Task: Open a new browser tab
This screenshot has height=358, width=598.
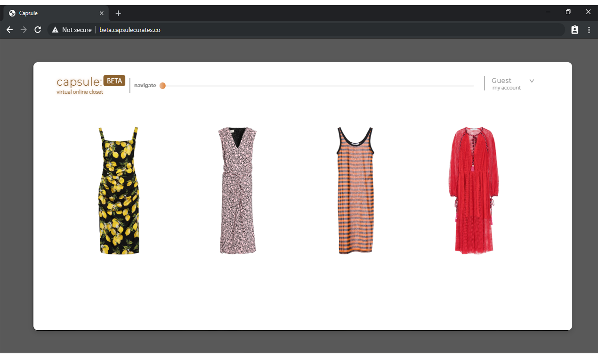Action: click(118, 13)
